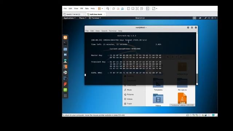The image size is (233, 131).
Task: Enter VMware Unity mode
Action: coord(142,9)
